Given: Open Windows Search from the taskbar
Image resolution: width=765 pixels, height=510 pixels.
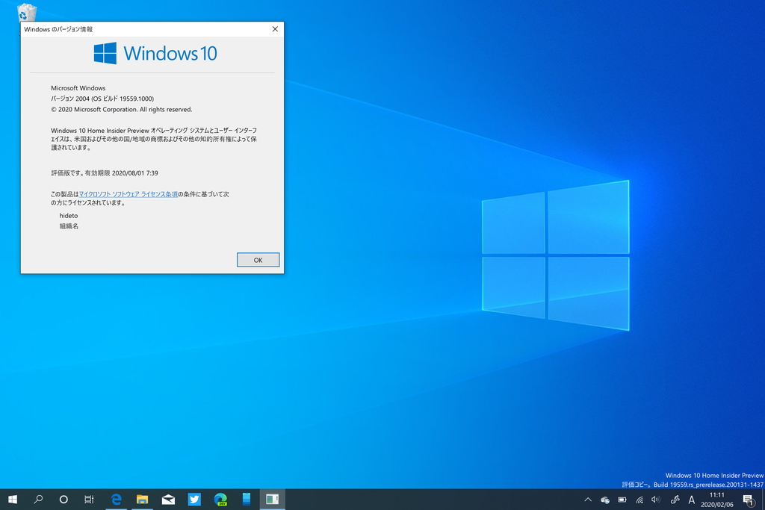Looking at the screenshot, I should pos(38,500).
